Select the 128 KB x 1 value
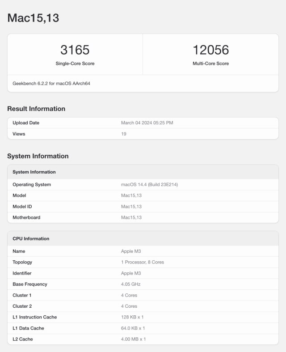Screen dimensions: 286x352 (x=132, y=317)
